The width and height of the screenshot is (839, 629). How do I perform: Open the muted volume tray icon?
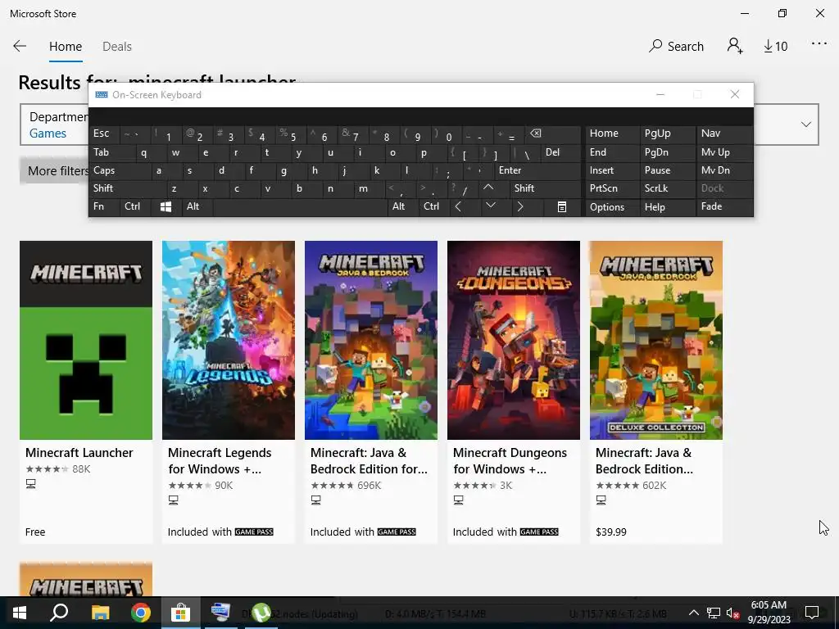coord(733,613)
